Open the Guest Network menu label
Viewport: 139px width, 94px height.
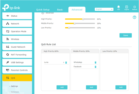[18, 47]
